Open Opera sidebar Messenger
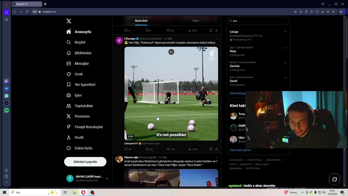This screenshot has width=348, height=196. tap(7, 88)
